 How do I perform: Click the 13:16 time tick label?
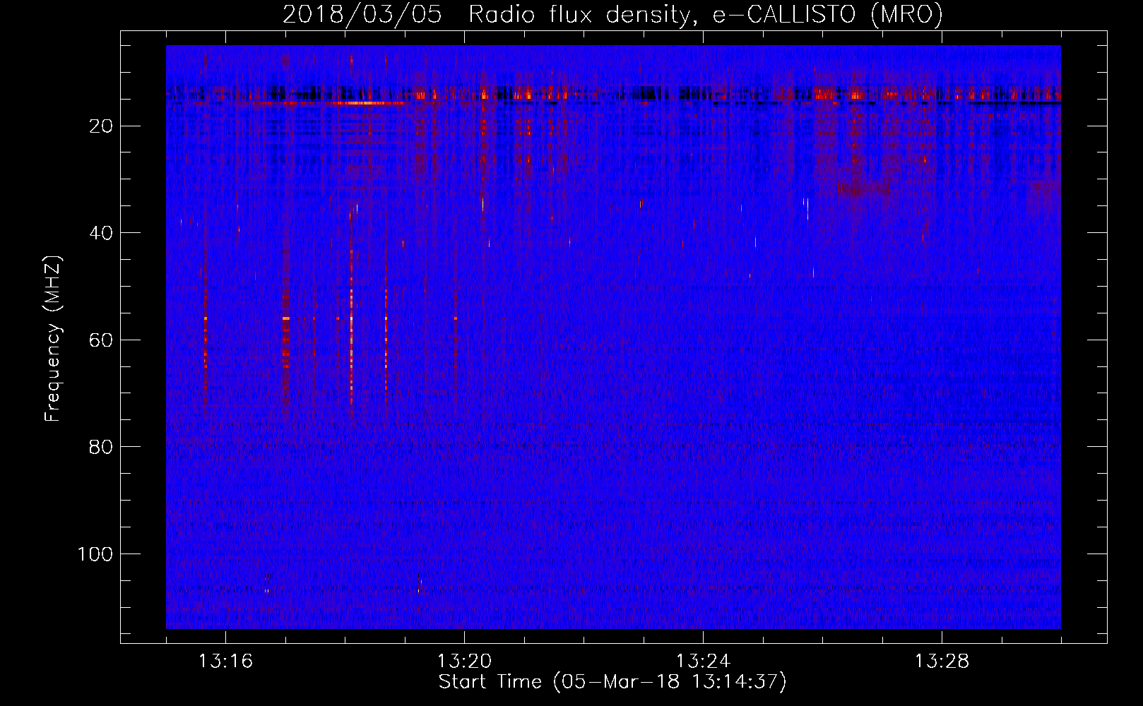pos(225,662)
